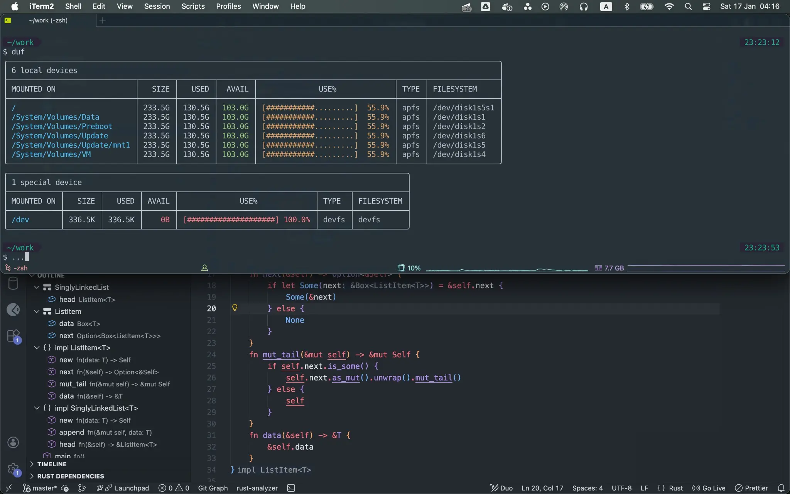This screenshot has width=790, height=494.
Task: Change the LF end of line sequence
Action: click(x=644, y=488)
